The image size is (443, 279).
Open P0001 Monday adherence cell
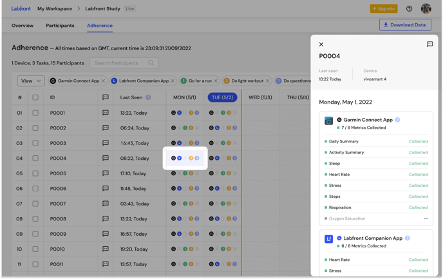(x=185, y=113)
